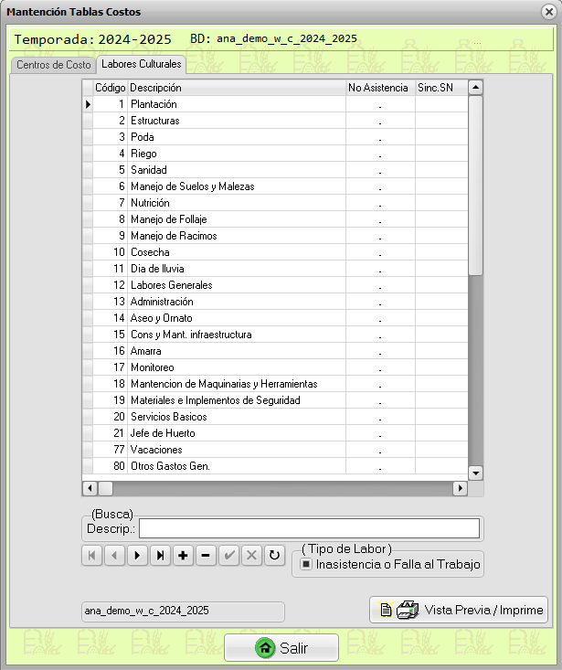The image size is (562, 670).
Task: Select the Poda row
Action: click(275, 137)
